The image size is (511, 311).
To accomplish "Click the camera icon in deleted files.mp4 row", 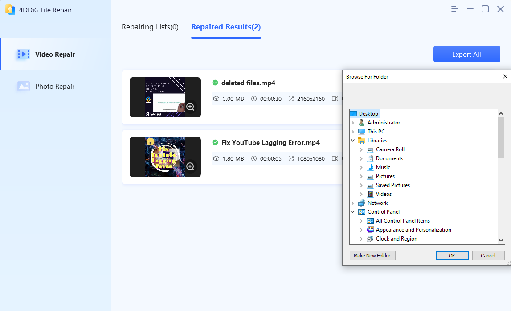I will 335,99.
